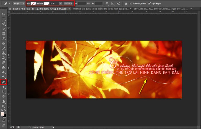Select the Brush tool
Image resolution: width=201 pixels, height=129 pixels.
point(4,48)
